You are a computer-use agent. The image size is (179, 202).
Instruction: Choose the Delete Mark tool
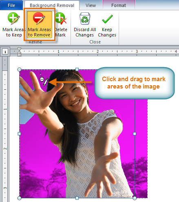(61, 25)
